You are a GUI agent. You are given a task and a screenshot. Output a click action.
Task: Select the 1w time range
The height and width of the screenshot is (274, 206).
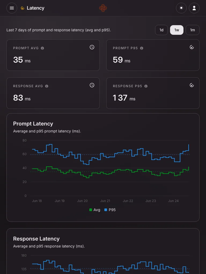click(x=177, y=30)
